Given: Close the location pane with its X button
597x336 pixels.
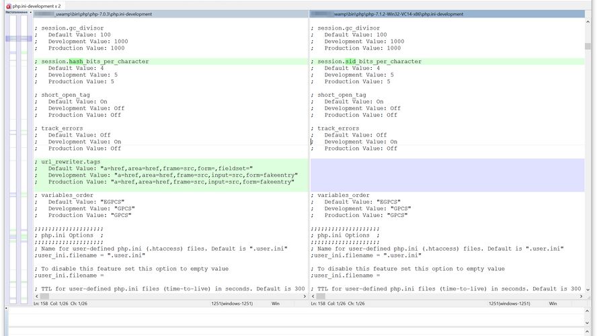Looking at the screenshot, I should coord(30,13).
